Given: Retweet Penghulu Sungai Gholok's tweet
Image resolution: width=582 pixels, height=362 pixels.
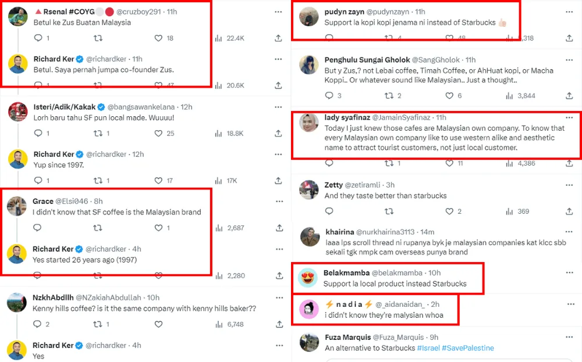Looking at the screenshot, I should coord(389,96).
